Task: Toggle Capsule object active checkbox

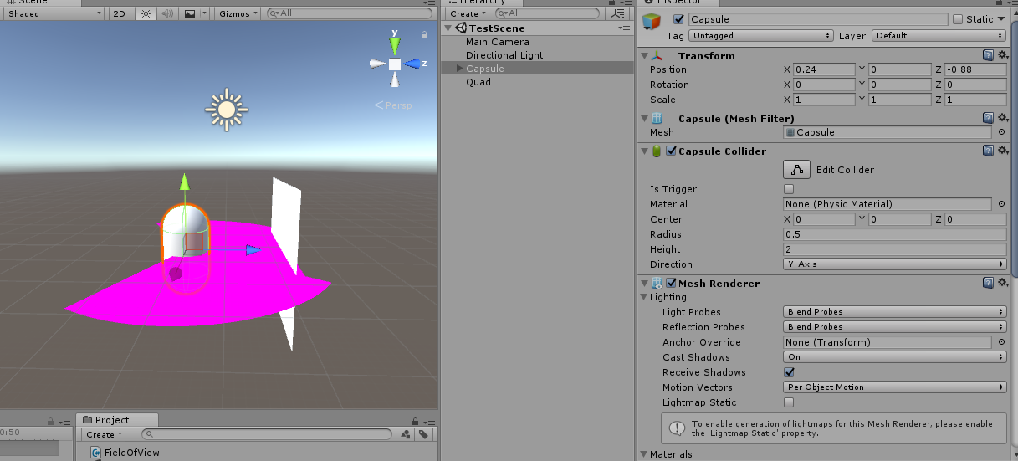Action: pos(678,19)
